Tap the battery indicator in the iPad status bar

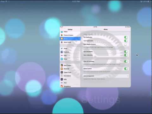coord(149,2)
